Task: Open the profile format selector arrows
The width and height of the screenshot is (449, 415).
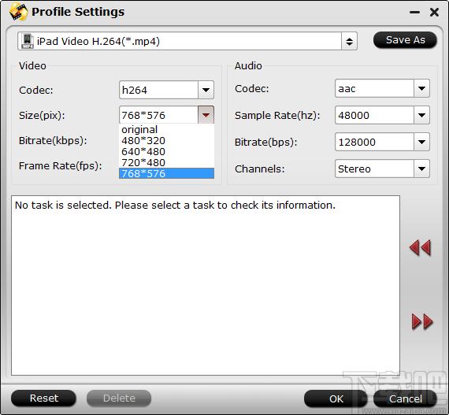Action: pos(349,42)
